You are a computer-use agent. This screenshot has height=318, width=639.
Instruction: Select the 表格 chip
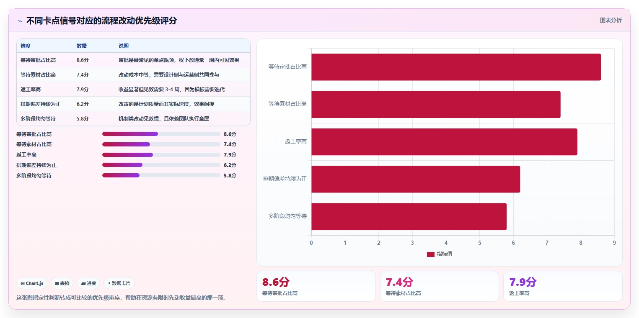62,283
